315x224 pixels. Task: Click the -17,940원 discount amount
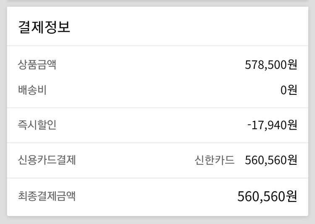(x=272, y=125)
